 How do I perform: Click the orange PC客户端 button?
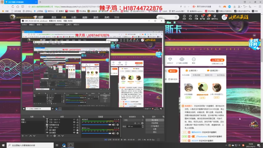tap(217, 60)
